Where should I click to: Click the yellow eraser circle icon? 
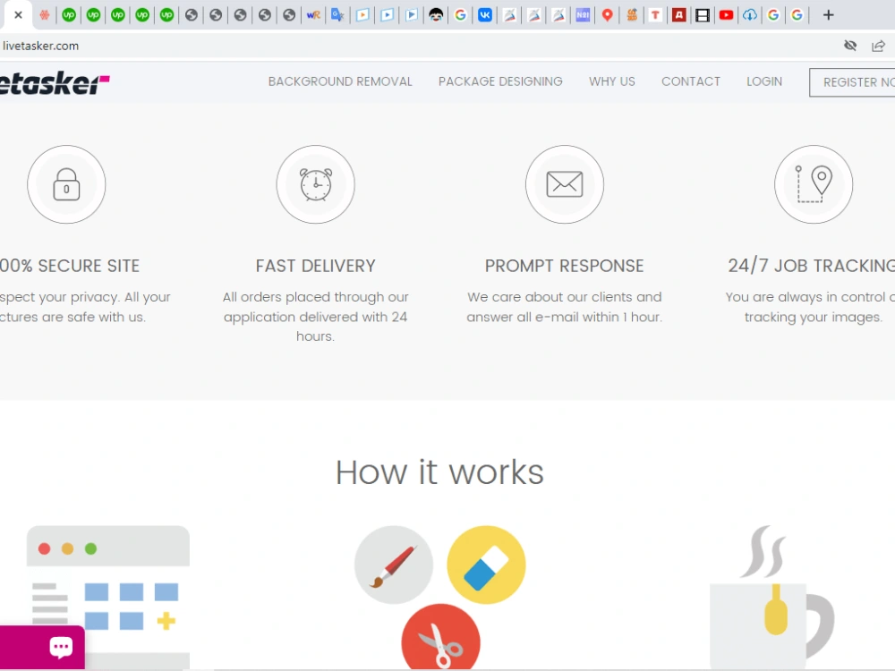[486, 565]
